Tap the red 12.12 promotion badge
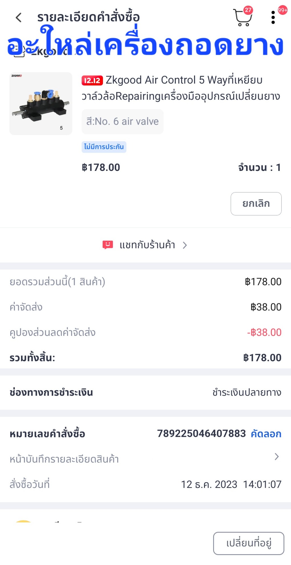This screenshot has width=291, height=565. pyautogui.click(x=92, y=81)
